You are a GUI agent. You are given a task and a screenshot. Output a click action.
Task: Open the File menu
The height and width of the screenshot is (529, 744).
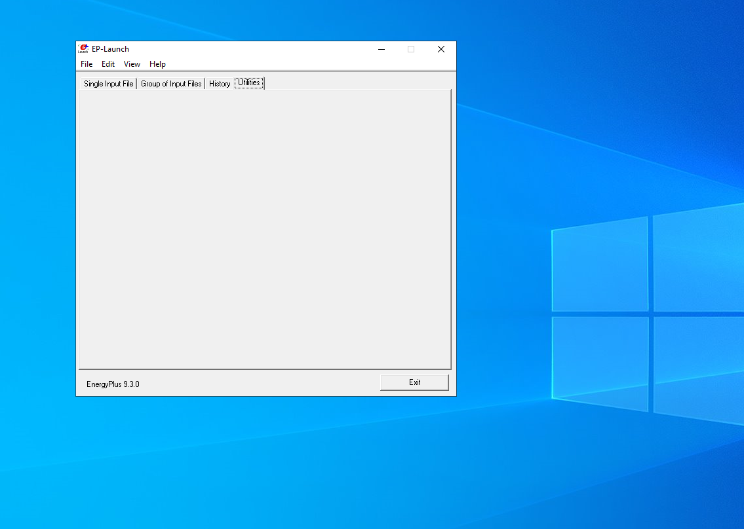87,64
